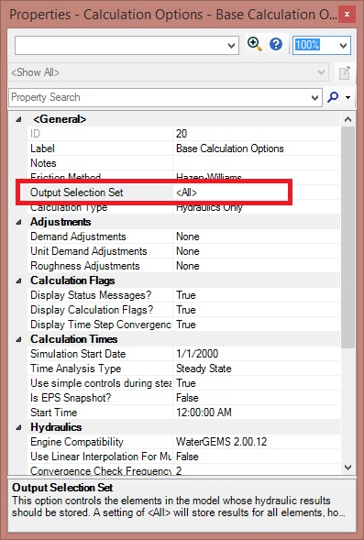Click the 1/1/2000 start date value

pos(197,354)
